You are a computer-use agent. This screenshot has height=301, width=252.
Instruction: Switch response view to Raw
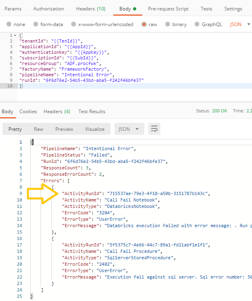click(39, 129)
